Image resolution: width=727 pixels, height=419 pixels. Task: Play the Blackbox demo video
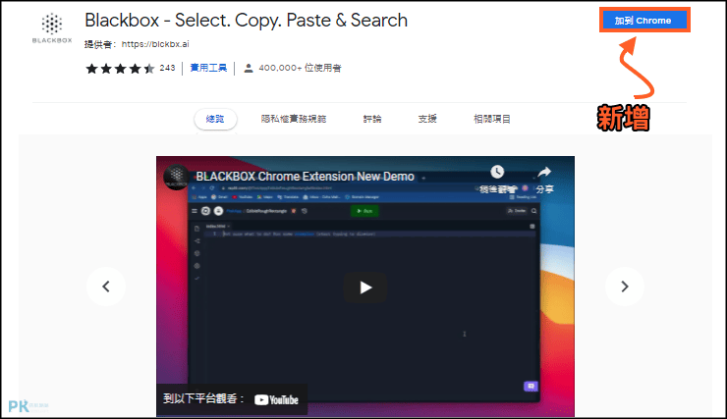click(365, 288)
